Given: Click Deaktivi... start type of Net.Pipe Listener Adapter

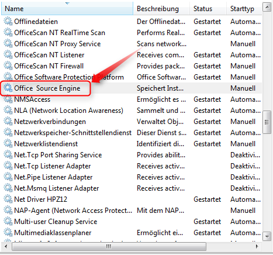Looking at the screenshot, I should pyautogui.click(x=246, y=177).
